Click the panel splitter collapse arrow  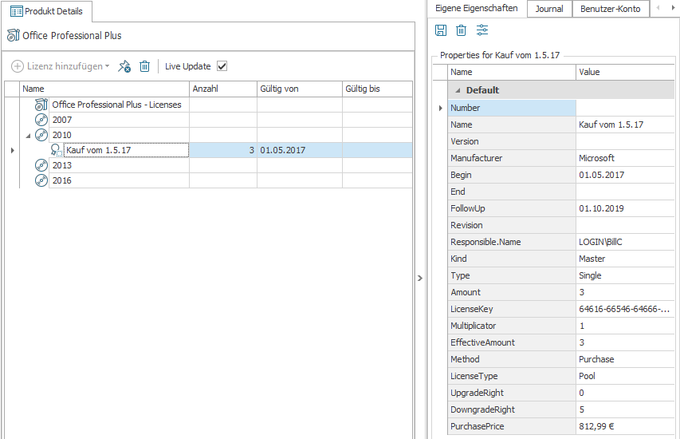pos(420,278)
